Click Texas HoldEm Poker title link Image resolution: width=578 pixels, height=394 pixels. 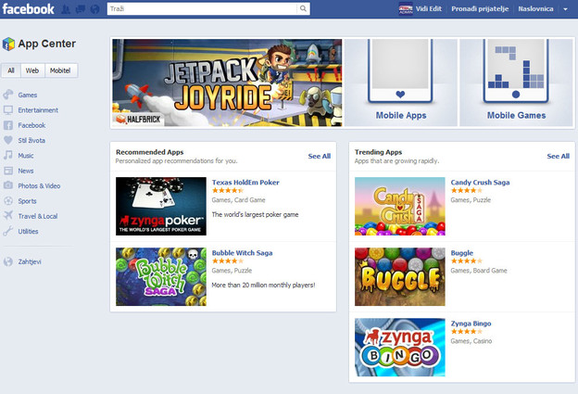point(245,182)
